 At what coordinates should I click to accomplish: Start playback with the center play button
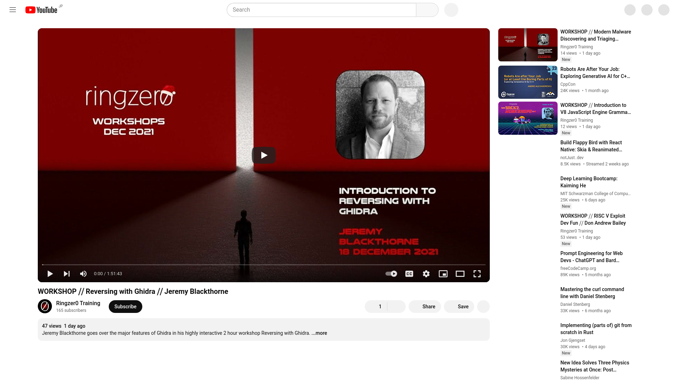[264, 155]
